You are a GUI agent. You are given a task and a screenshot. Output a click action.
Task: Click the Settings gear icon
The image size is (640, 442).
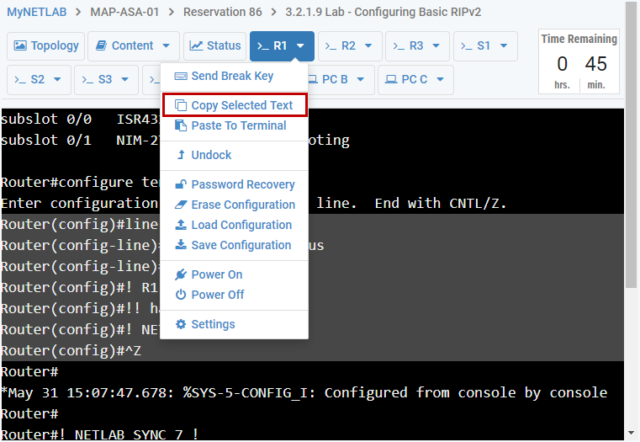pos(181,325)
